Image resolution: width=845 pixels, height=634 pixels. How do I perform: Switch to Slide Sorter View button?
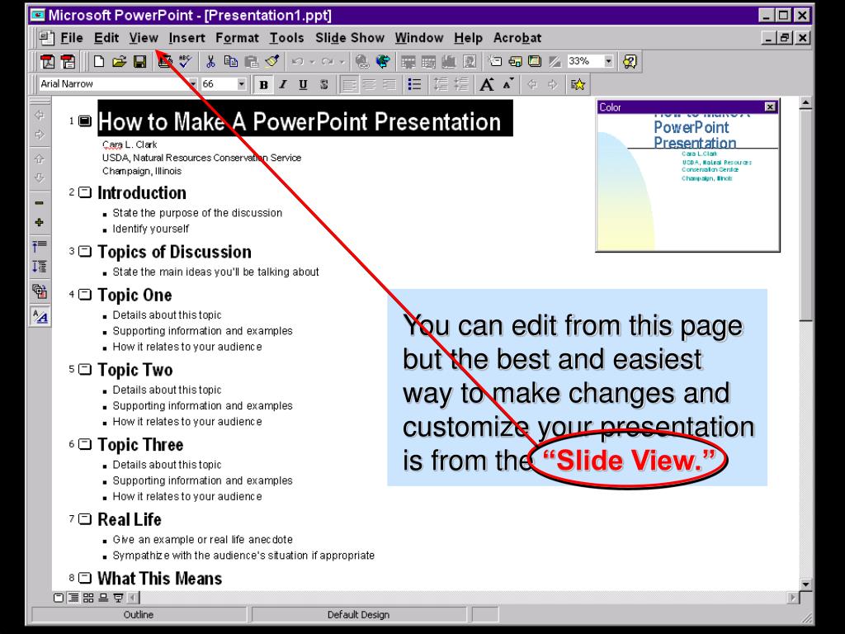pyautogui.click(x=88, y=598)
